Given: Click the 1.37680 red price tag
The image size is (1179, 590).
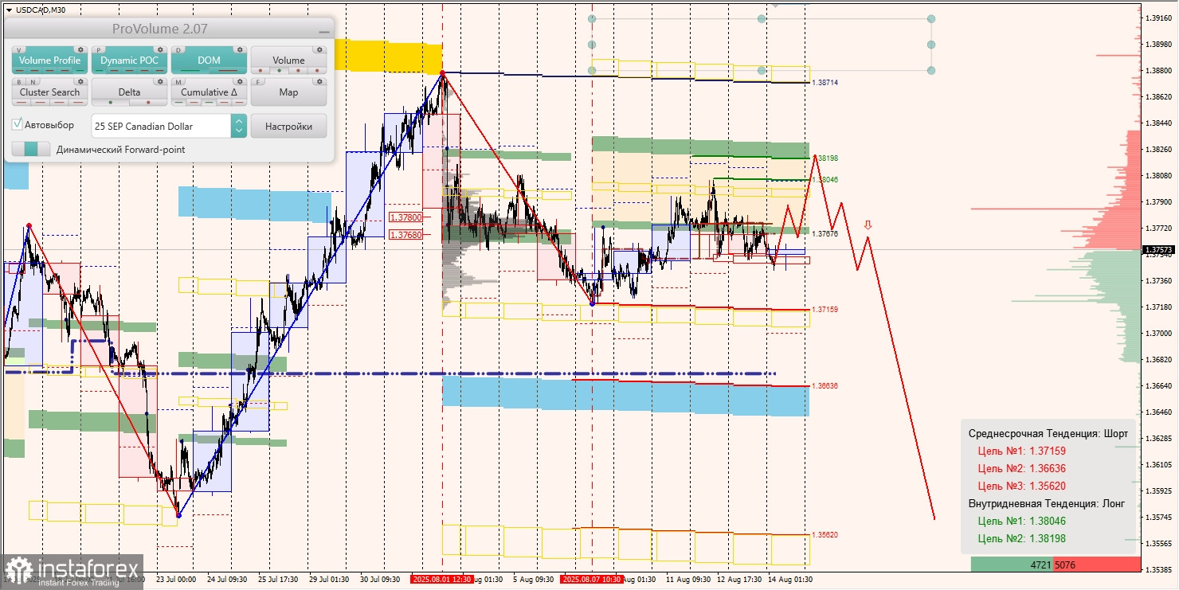Looking at the screenshot, I should tap(405, 235).
